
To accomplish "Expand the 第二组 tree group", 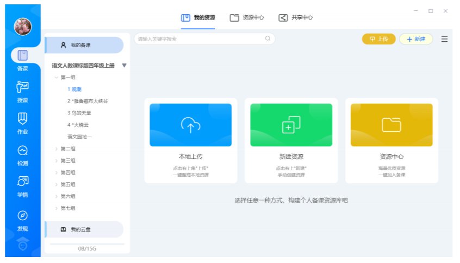I will click(x=56, y=149).
